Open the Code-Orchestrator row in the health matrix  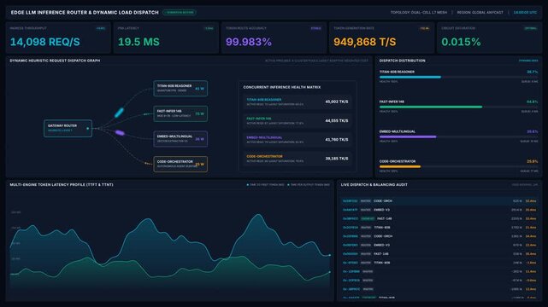297,159
